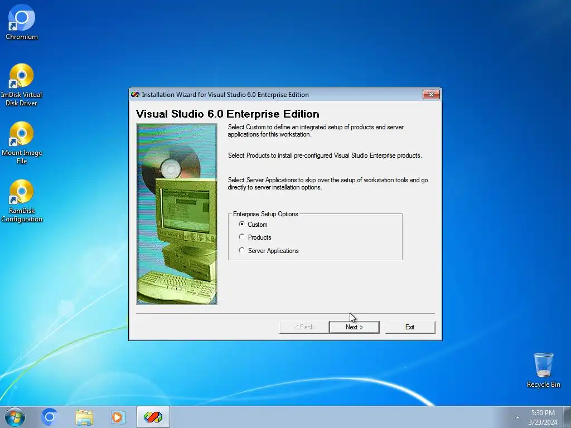This screenshot has height=428, width=571.
Task: Click the Exit button
Action: coord(410,327)
